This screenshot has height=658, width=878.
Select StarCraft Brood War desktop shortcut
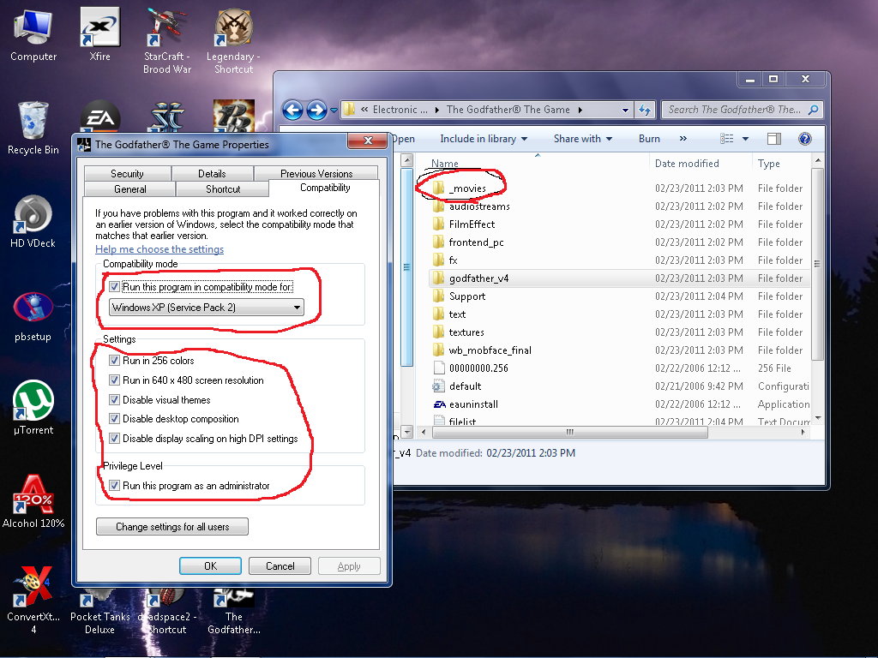coord(167,40)
